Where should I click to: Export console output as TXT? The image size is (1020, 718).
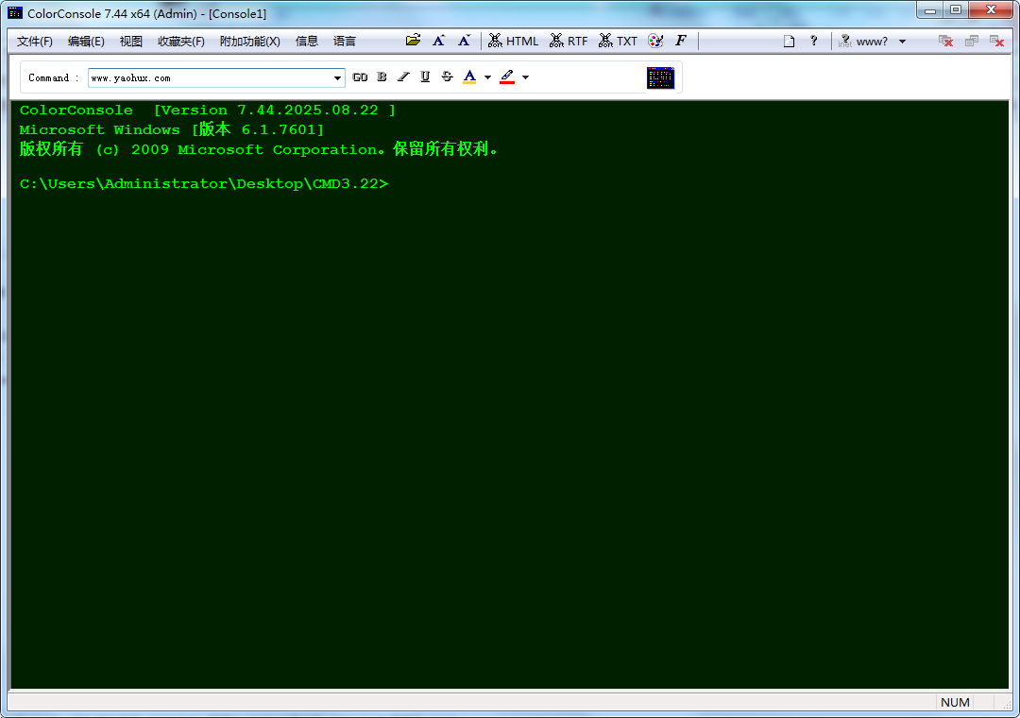pyautogui.click(x=618, y=41)
